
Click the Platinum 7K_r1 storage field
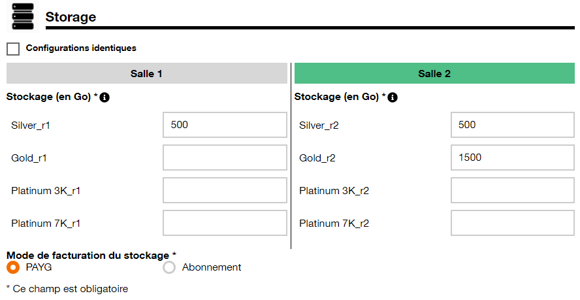coord(225,223)
